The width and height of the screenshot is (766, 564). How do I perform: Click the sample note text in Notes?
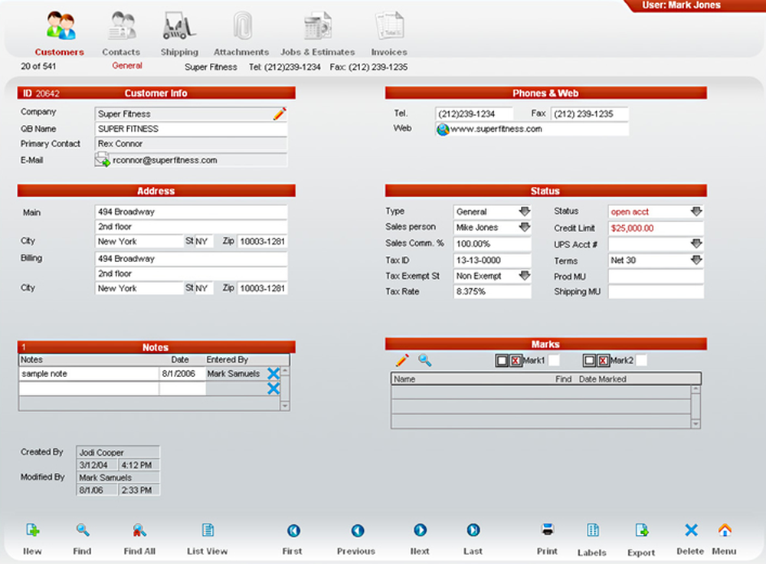pyautogui.click(x=44, y=374)
